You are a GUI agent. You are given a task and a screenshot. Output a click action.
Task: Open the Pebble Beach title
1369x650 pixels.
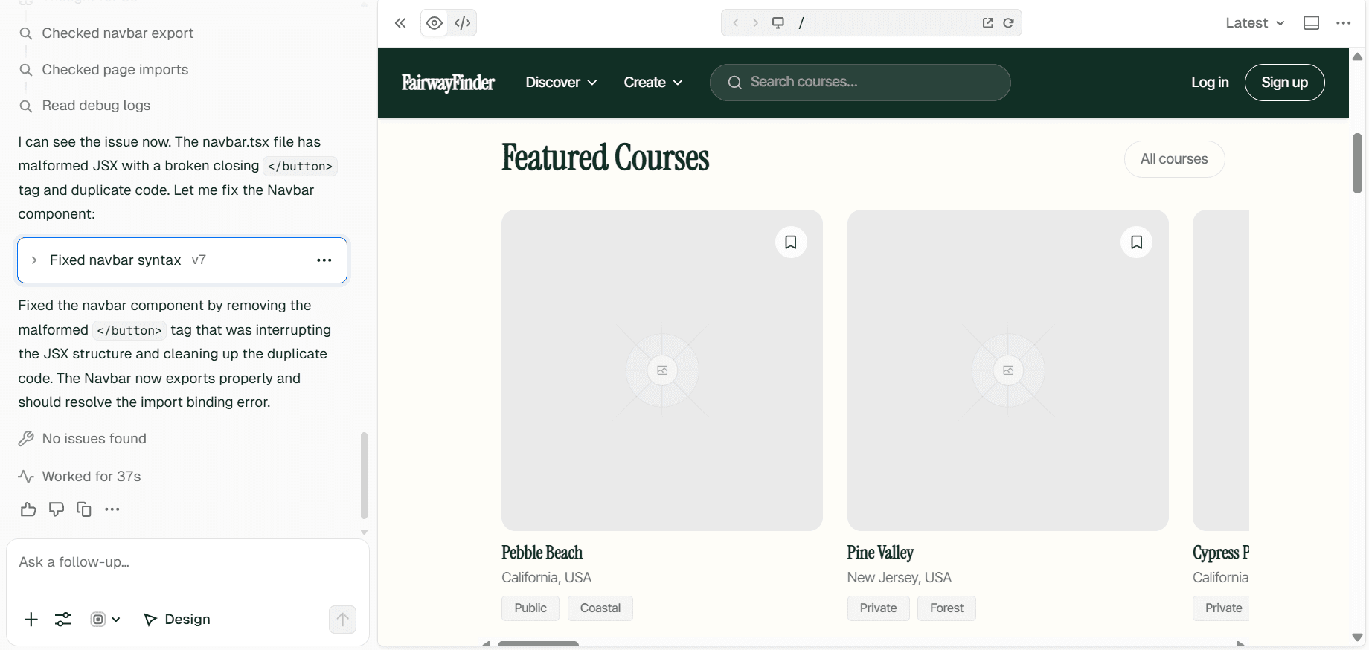coord(542,553)
